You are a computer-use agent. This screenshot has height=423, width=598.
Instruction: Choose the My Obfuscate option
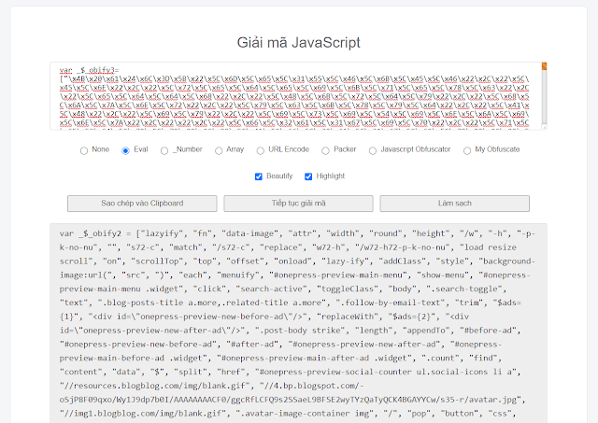point(467,151)
